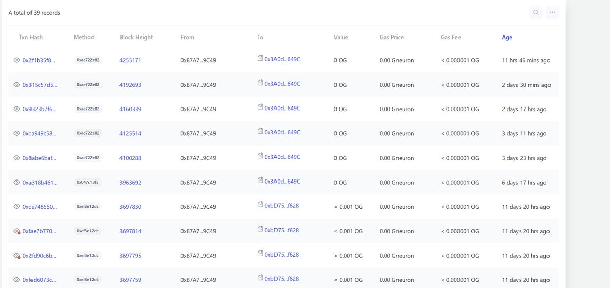
Task: Click '2 days 30 mins ago' age cell
Action: (526, 85)
